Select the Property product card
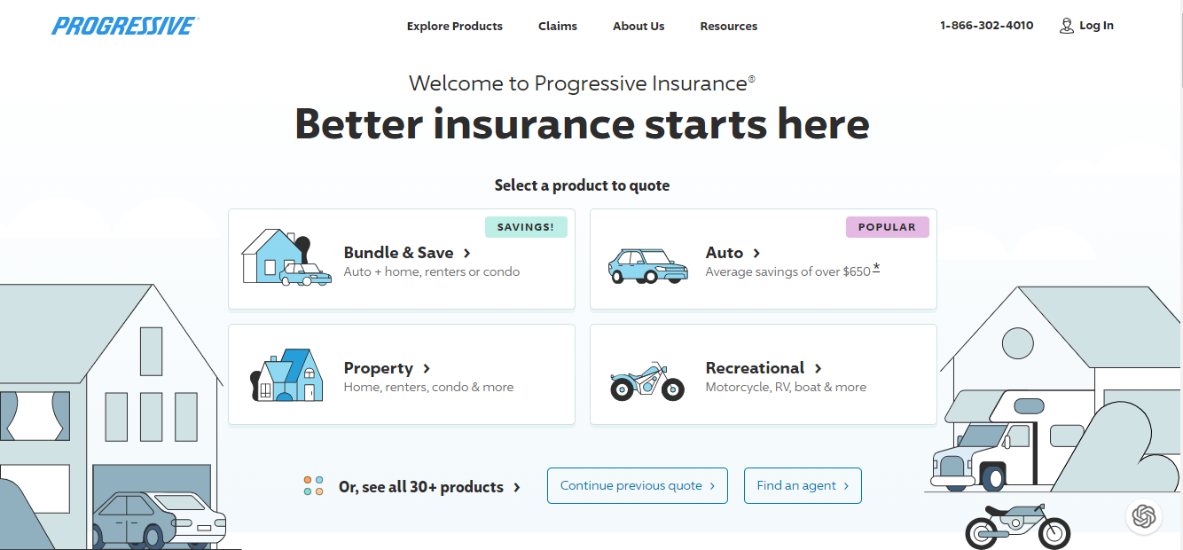Screen dimensions: 1183x550 coord(402,374)
